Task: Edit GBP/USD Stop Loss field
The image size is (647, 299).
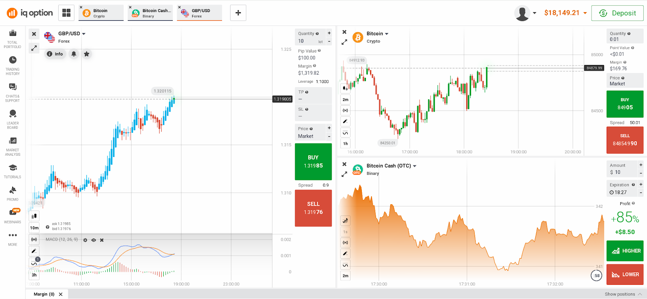Action: [313, 113]
